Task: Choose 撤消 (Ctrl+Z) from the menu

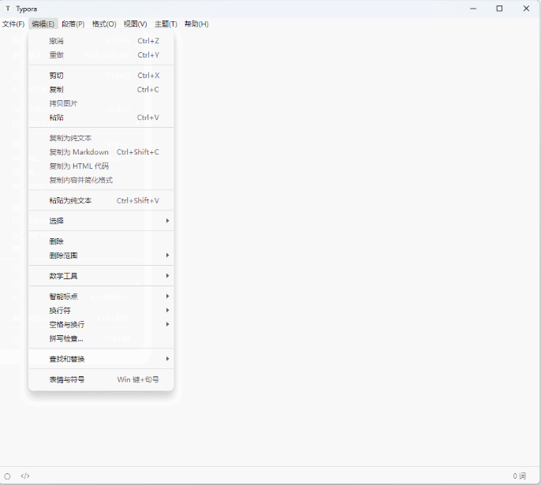Action: pos(101,41)
